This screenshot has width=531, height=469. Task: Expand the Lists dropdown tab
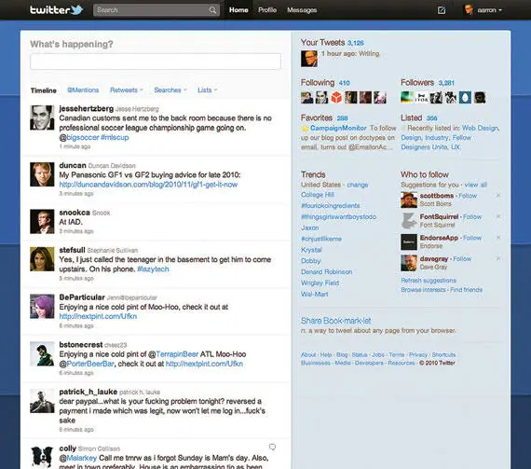(x=207, y=90)
